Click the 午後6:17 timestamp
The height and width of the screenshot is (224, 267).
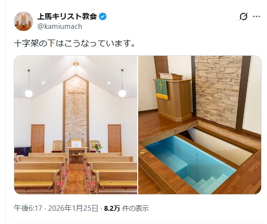(28, 208)
